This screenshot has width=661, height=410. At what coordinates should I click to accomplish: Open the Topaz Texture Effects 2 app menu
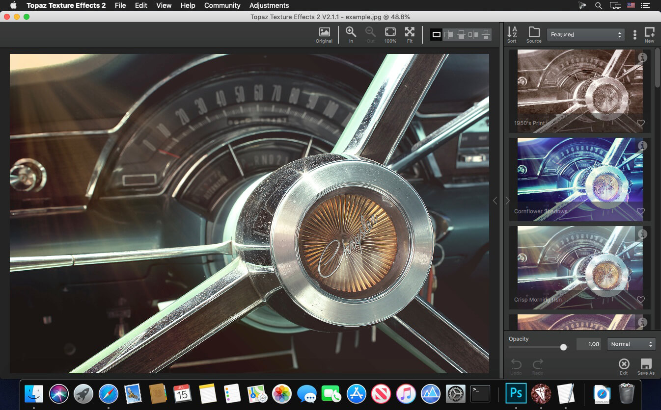click(66, 5)
